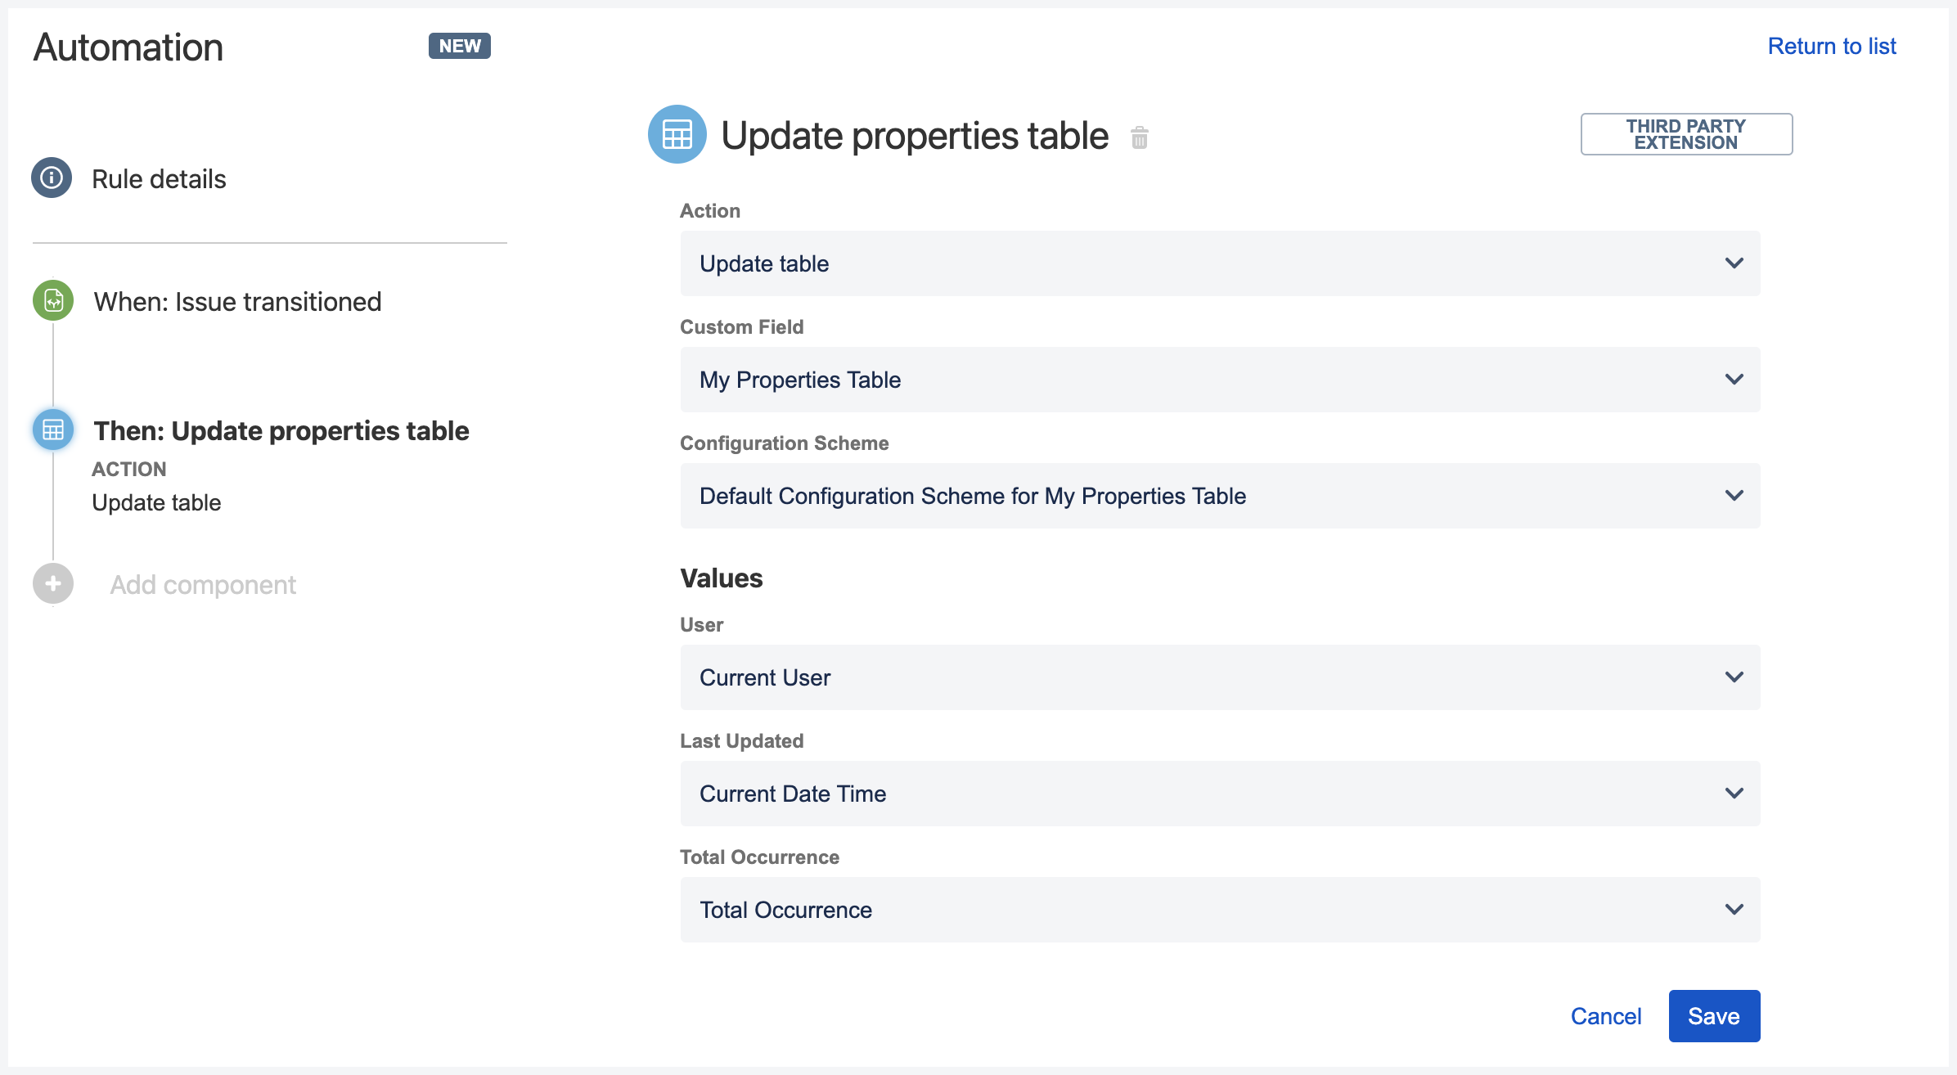Open the Action dropdown
The image size is (1957, 1075).
(1220, 263)
